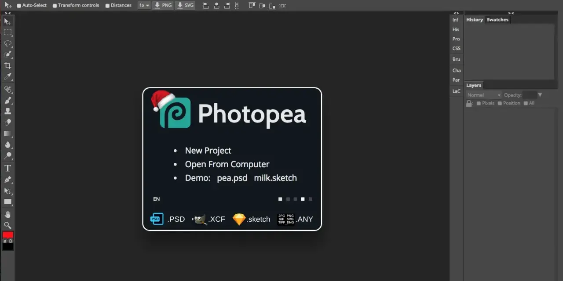Viewport: 563px width, 281px height.
Task: Reset colors with the D button
Action: pyautogui.click(x=11, y=241)
